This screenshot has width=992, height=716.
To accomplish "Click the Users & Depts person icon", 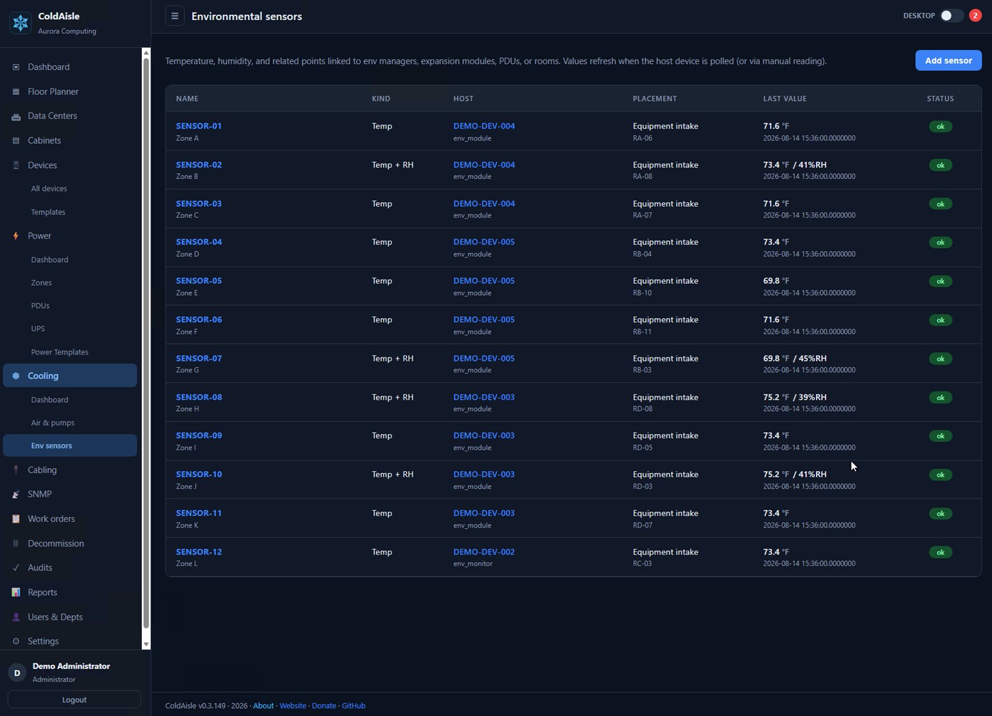I will [16, 617].
